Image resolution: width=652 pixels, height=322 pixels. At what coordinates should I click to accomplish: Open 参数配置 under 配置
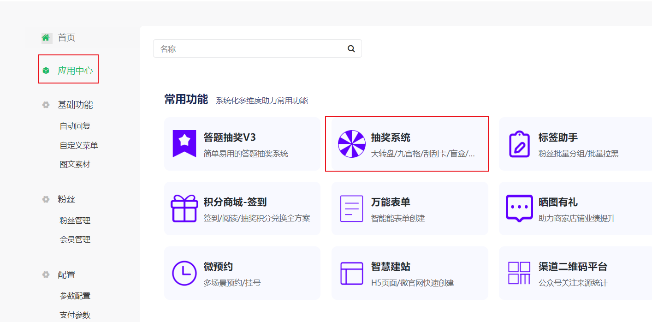coord(75,296)
